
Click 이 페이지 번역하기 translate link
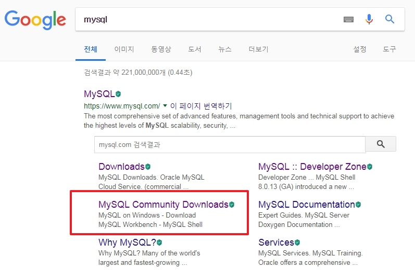[x=201, y=106]
